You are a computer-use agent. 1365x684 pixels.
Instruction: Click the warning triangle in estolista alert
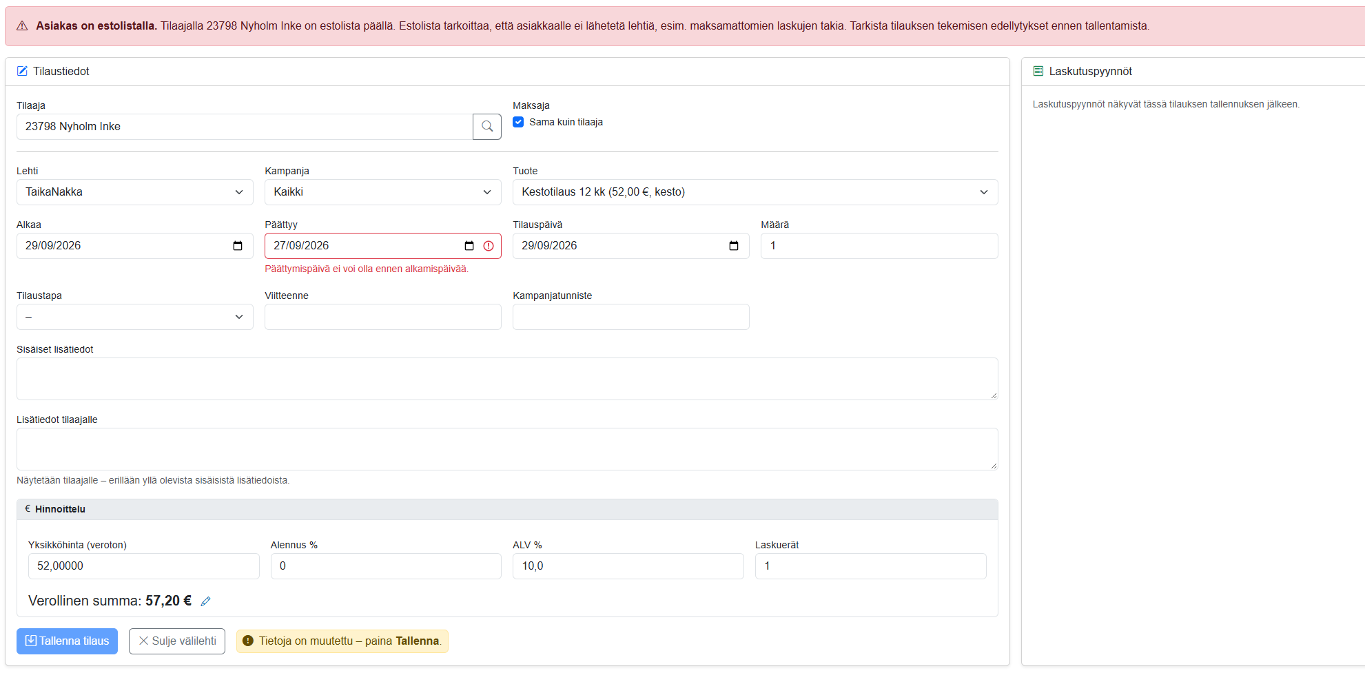[x=22, y=26]
